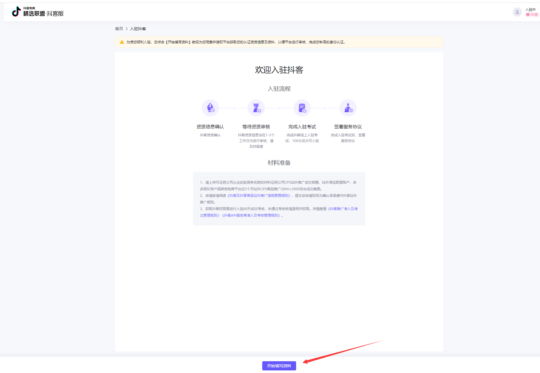The width and height of the screenshot is (540, 373).
Task: Click the 入驻抖客 breadcrumb item
Action: pos(138,29)
